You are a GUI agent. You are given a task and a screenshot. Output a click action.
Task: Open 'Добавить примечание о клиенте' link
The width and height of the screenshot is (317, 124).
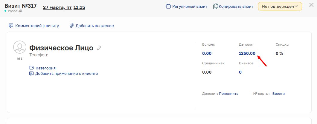coord(66,73)
